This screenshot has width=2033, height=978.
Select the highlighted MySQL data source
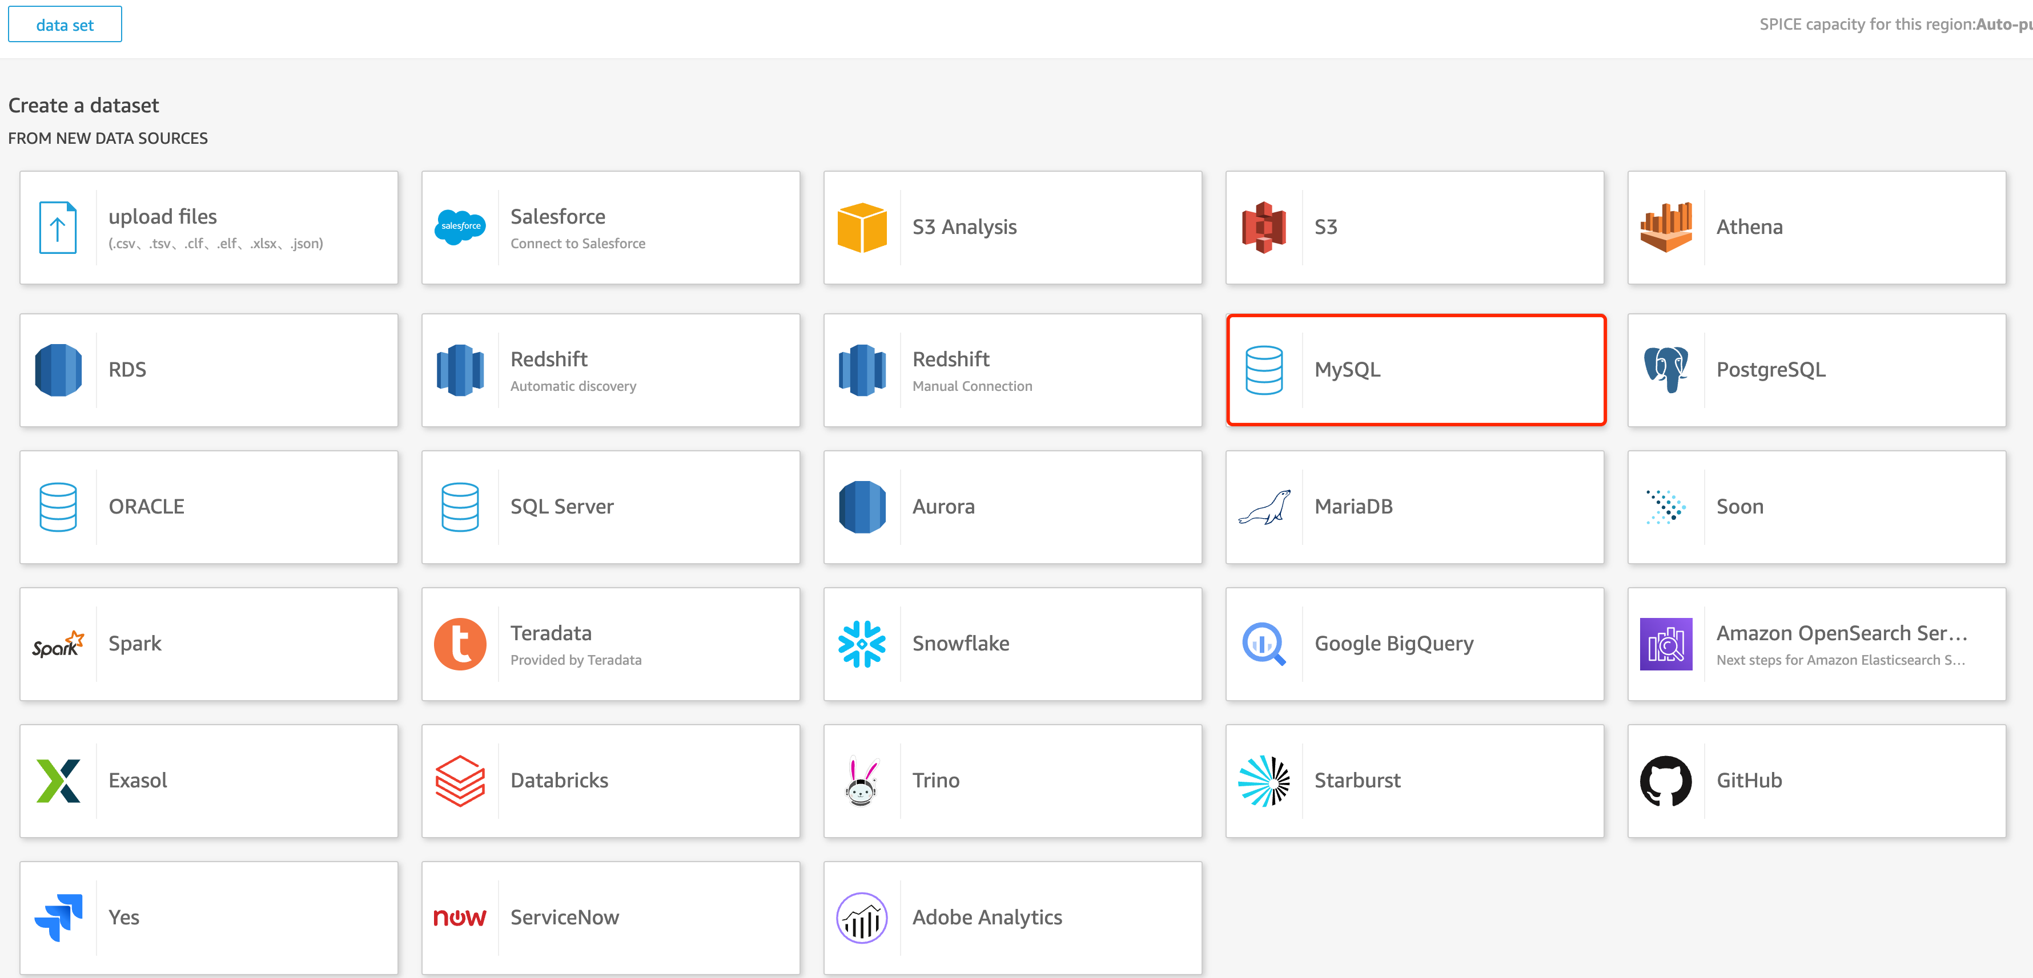pos(1416,370)
